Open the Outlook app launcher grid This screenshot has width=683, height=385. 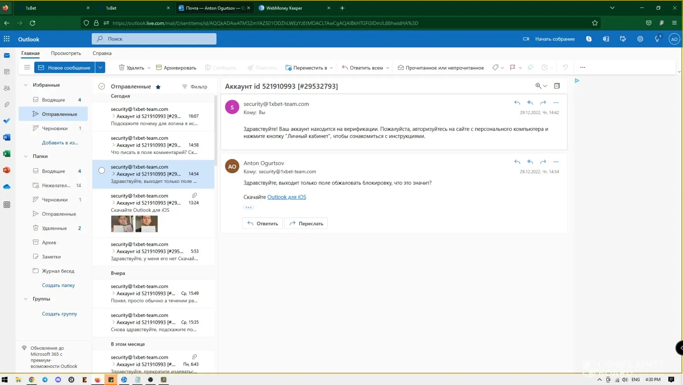click(x=7, y=39)
